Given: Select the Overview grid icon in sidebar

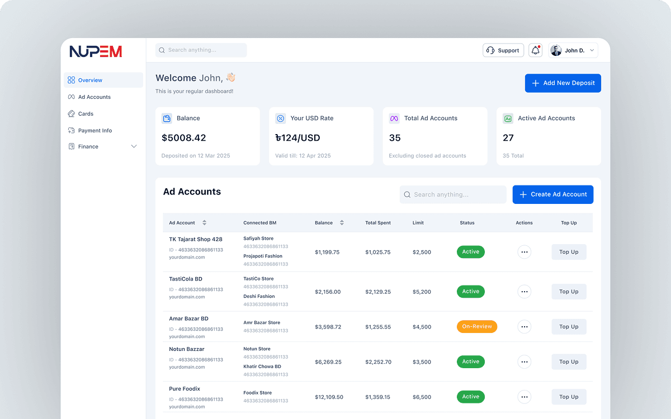Looking at the screenshot, I should [72, 79].
